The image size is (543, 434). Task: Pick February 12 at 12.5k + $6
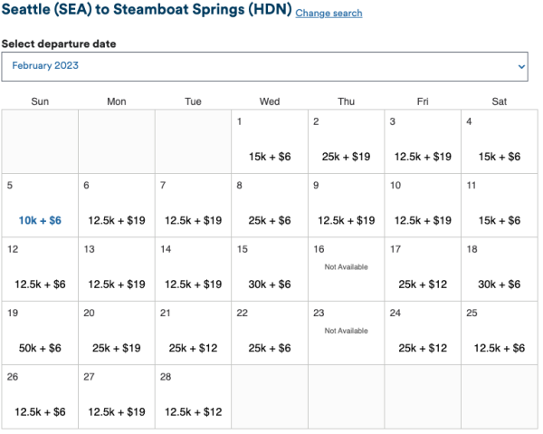[x=40, y=285]
